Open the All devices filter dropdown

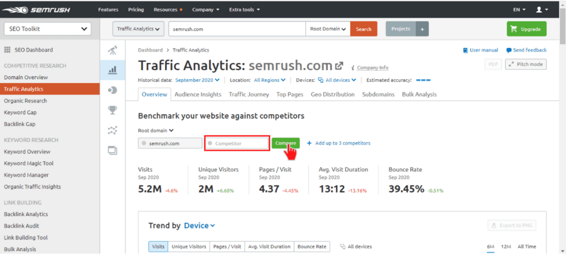coord(337,80)
